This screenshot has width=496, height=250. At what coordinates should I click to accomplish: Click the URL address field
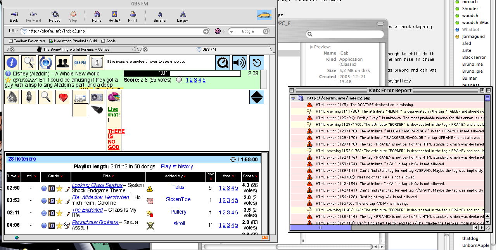[114, 31]
